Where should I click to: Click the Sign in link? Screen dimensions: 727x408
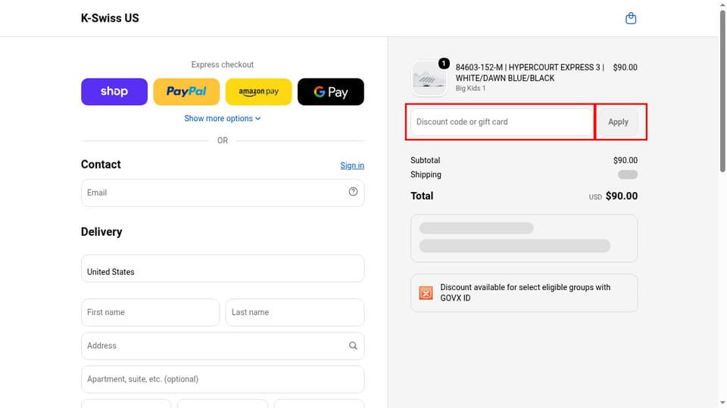pyautogui.click(x=352, y=165)
